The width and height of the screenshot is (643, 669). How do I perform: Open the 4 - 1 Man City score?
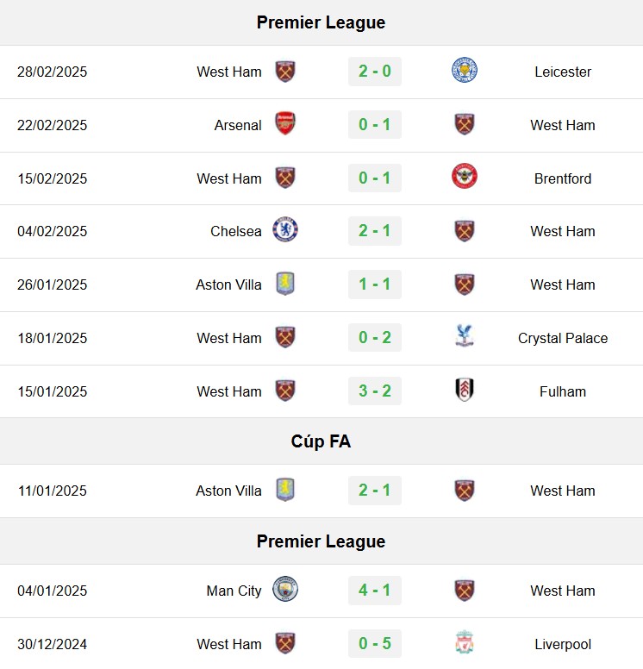pos(375,590)
